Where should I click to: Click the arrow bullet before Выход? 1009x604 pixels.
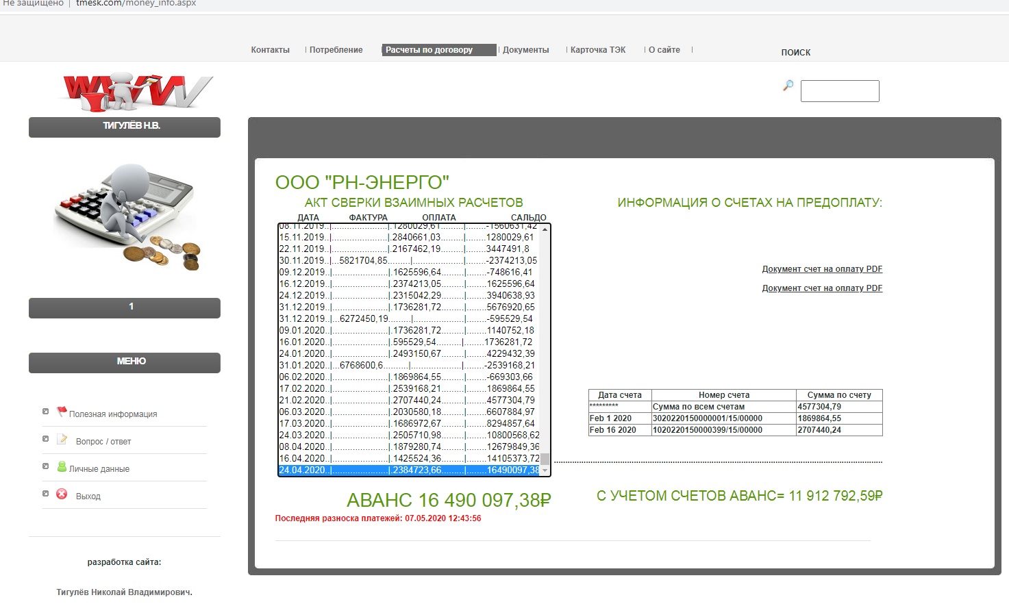point(45,494)
